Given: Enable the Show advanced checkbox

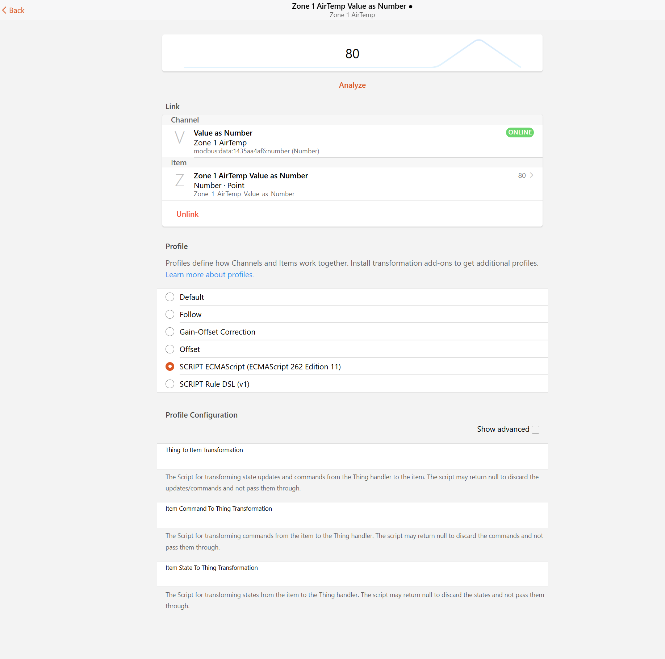Looking at the screenshot, I should tap(535, 430).
